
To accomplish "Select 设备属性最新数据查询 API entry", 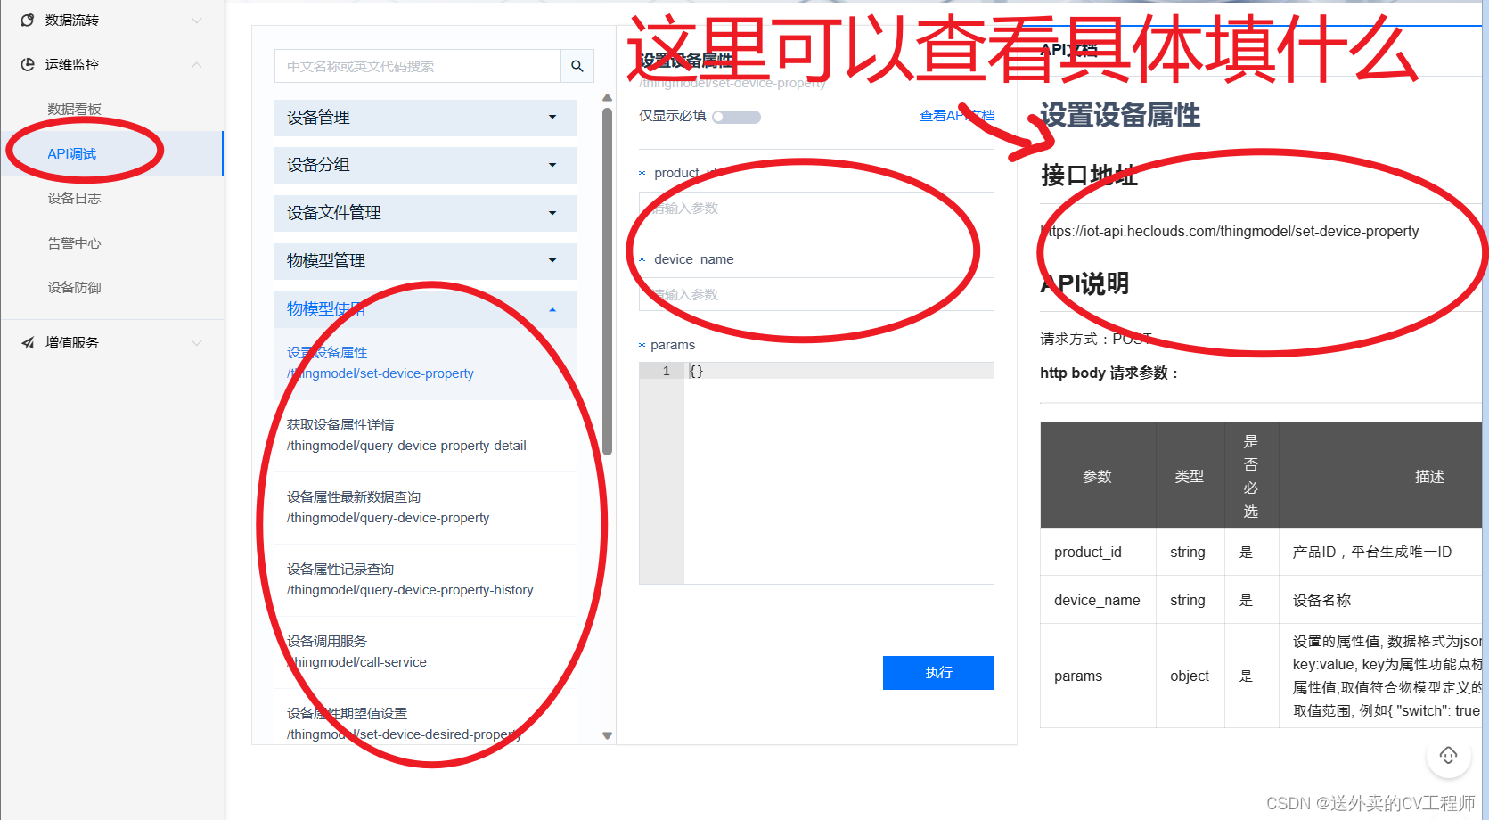I will [x=425, y=507].
